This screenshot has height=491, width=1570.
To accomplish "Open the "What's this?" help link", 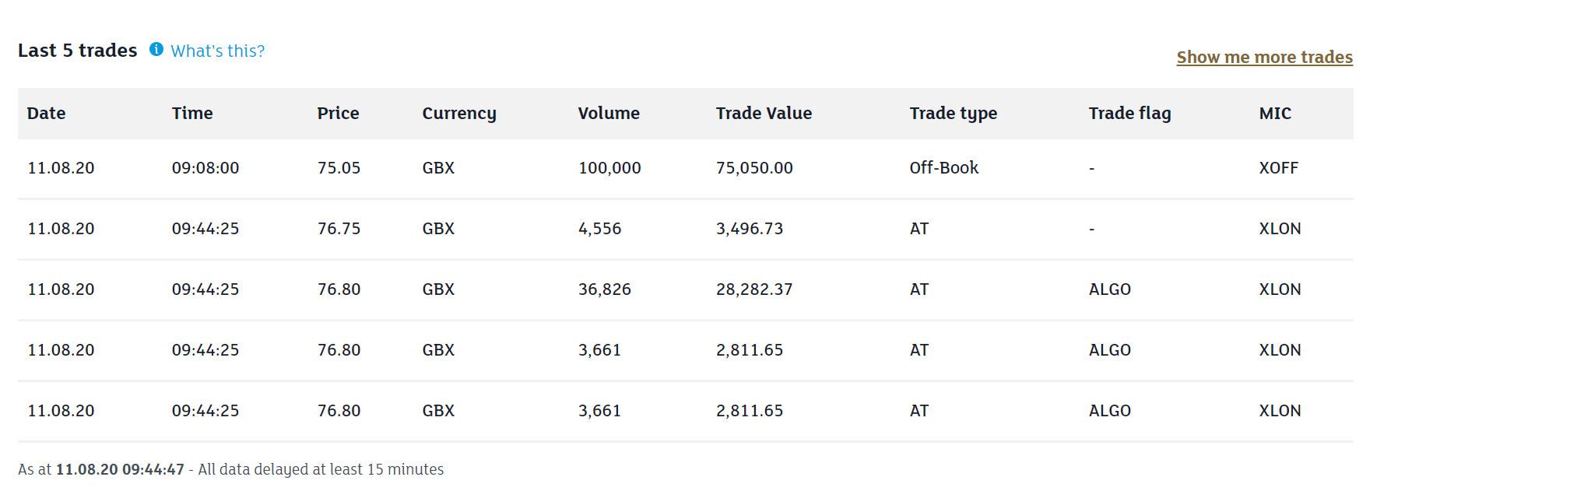I will click(x=217, y=51).
